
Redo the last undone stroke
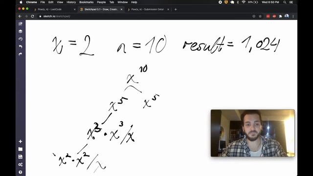click(x=21, y=54)
